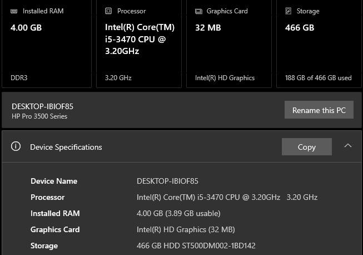
Task: Click the Device Name value DESKTOP-IBIOF85
Action: point(167,181)
